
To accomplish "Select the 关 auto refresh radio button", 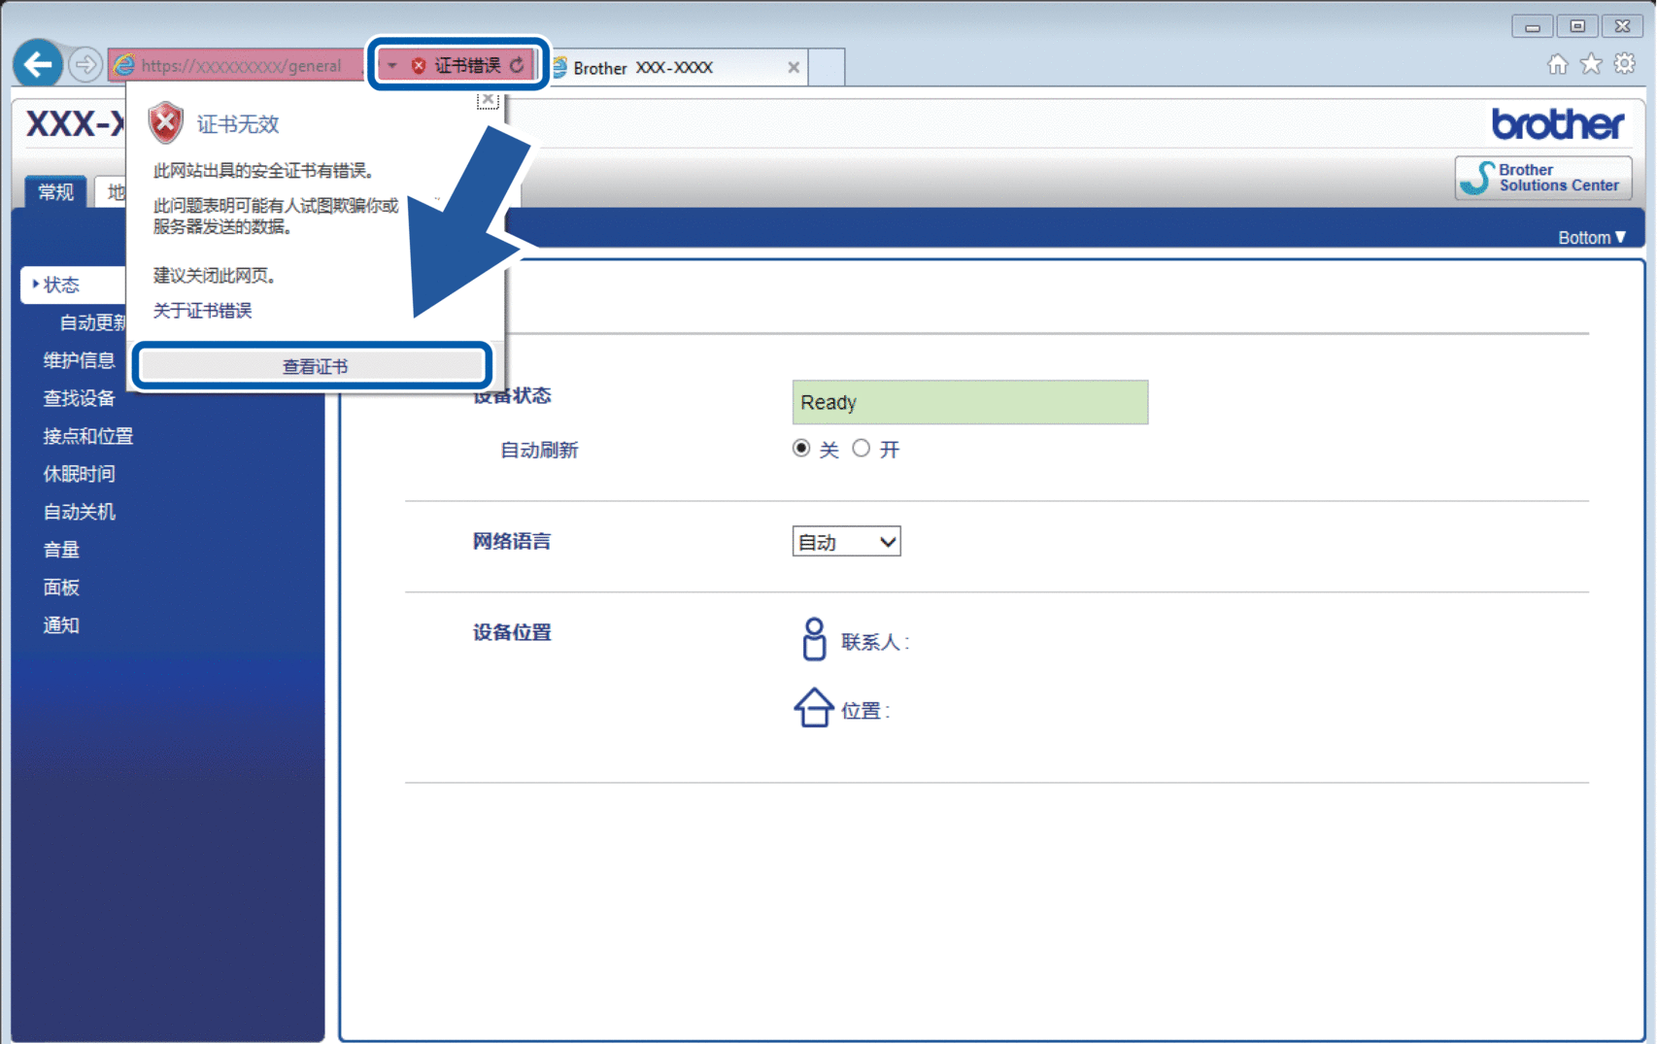I will click(801, 449).
